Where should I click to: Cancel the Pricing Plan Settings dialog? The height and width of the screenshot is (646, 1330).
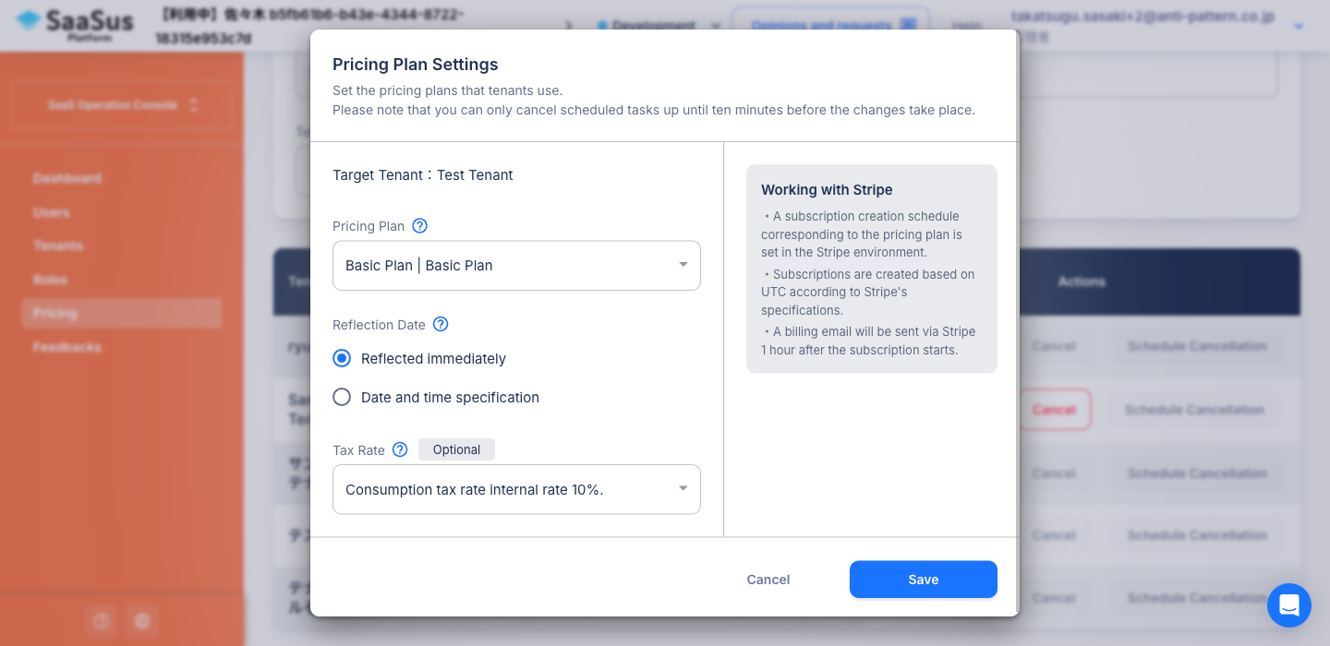pos(768,580)
